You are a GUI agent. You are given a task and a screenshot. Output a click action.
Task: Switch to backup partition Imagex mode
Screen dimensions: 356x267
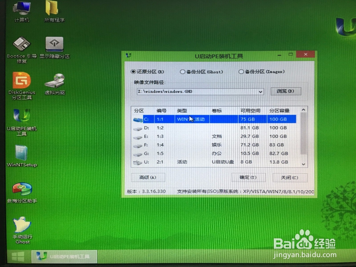click(241, 72)
